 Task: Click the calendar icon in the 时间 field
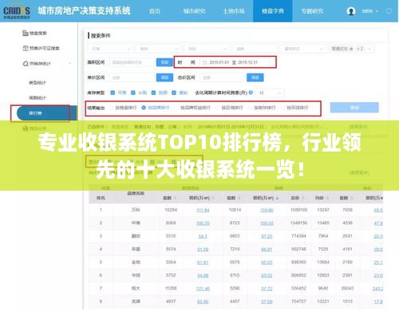click(204, 62)
